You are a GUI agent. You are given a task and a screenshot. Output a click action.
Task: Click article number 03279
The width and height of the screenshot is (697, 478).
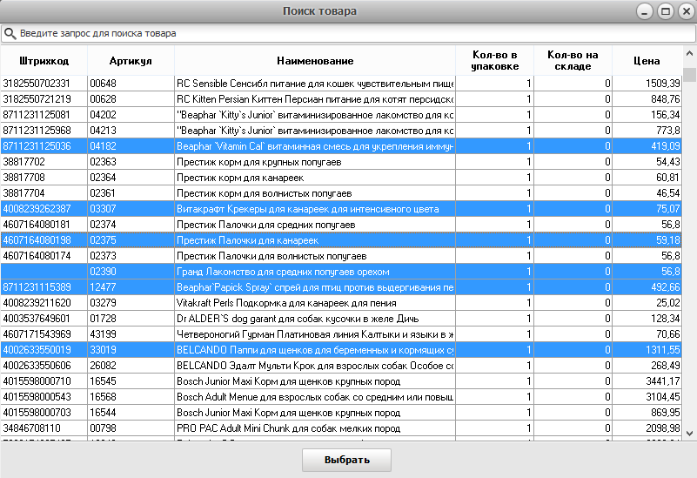(104, 303)
